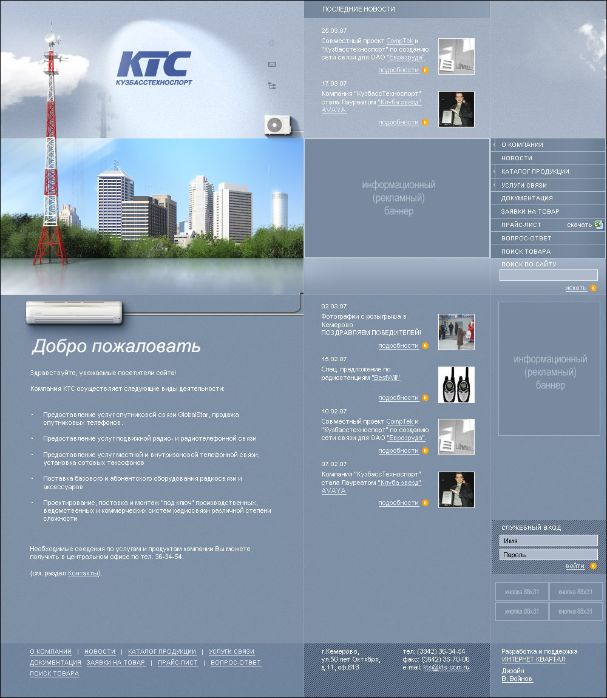607x698 pixels.
Task: Open the 07.02.07 laureate photo thumbnail
Action: pyautogui.click(x=456, y=490)
